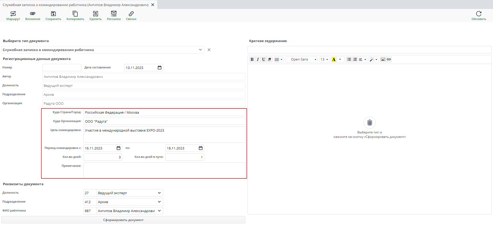This screenshot has height=226, width=493.
Task: Click the Кол-во дней field
Action: click(103, 157)
